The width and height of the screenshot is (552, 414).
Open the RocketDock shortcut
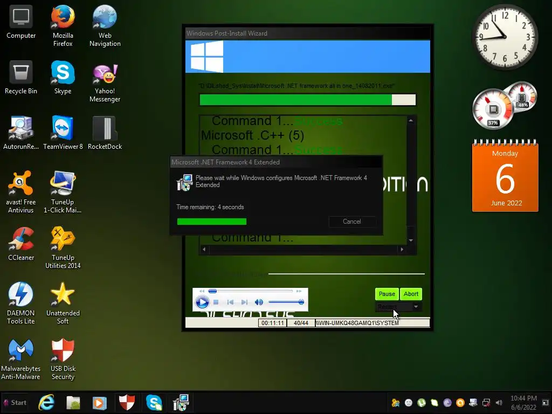[x=105, y=133]
